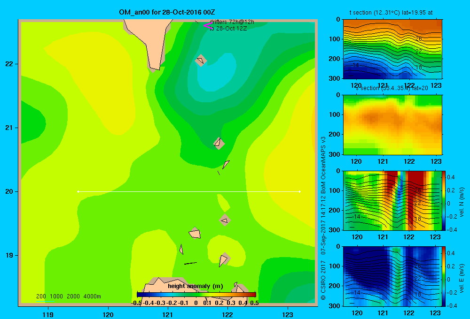Click the vertical CSIRO BoM OceanMAPS v3 credit text

click(323, 219)
